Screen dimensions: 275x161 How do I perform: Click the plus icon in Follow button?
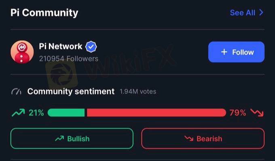pos(224,52)
